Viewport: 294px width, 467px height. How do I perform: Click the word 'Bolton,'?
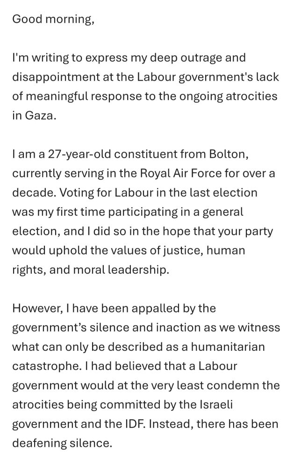(229, 154)
